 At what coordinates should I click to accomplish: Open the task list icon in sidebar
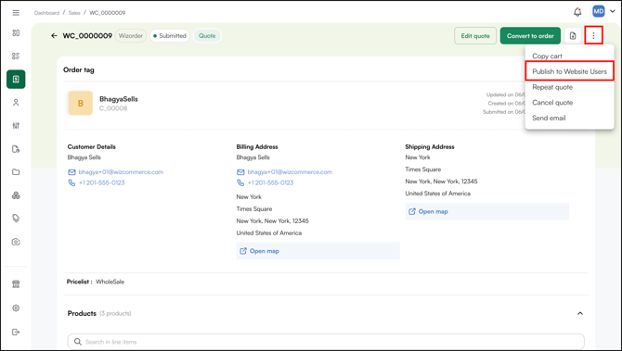click(16, 56)
